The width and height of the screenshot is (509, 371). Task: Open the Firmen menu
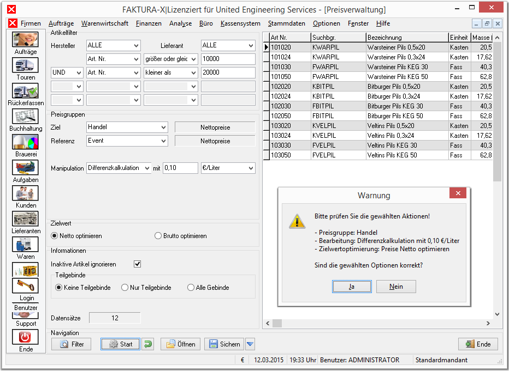click(31, 23)
